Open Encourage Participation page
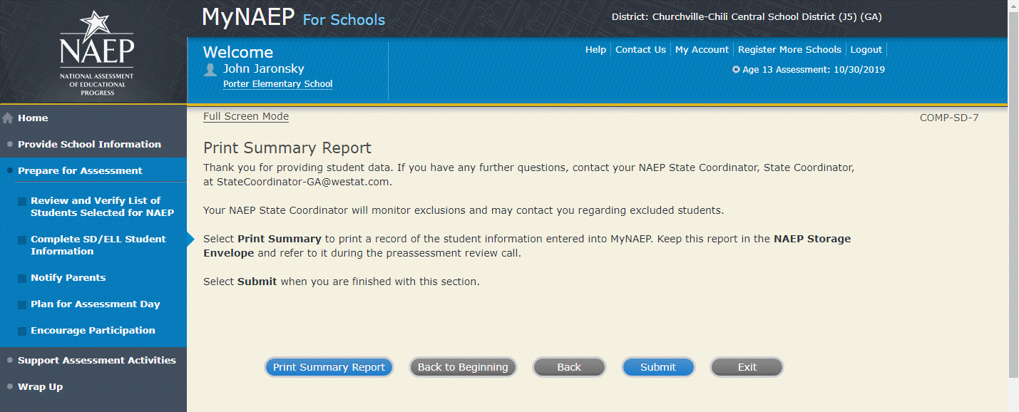The height and width of the screenshot is (412, 1019). coord(93,331)
